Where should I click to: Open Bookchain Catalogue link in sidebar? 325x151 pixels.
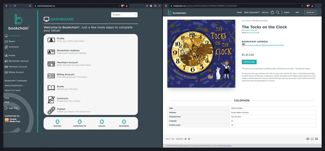[x=16, y=81]
